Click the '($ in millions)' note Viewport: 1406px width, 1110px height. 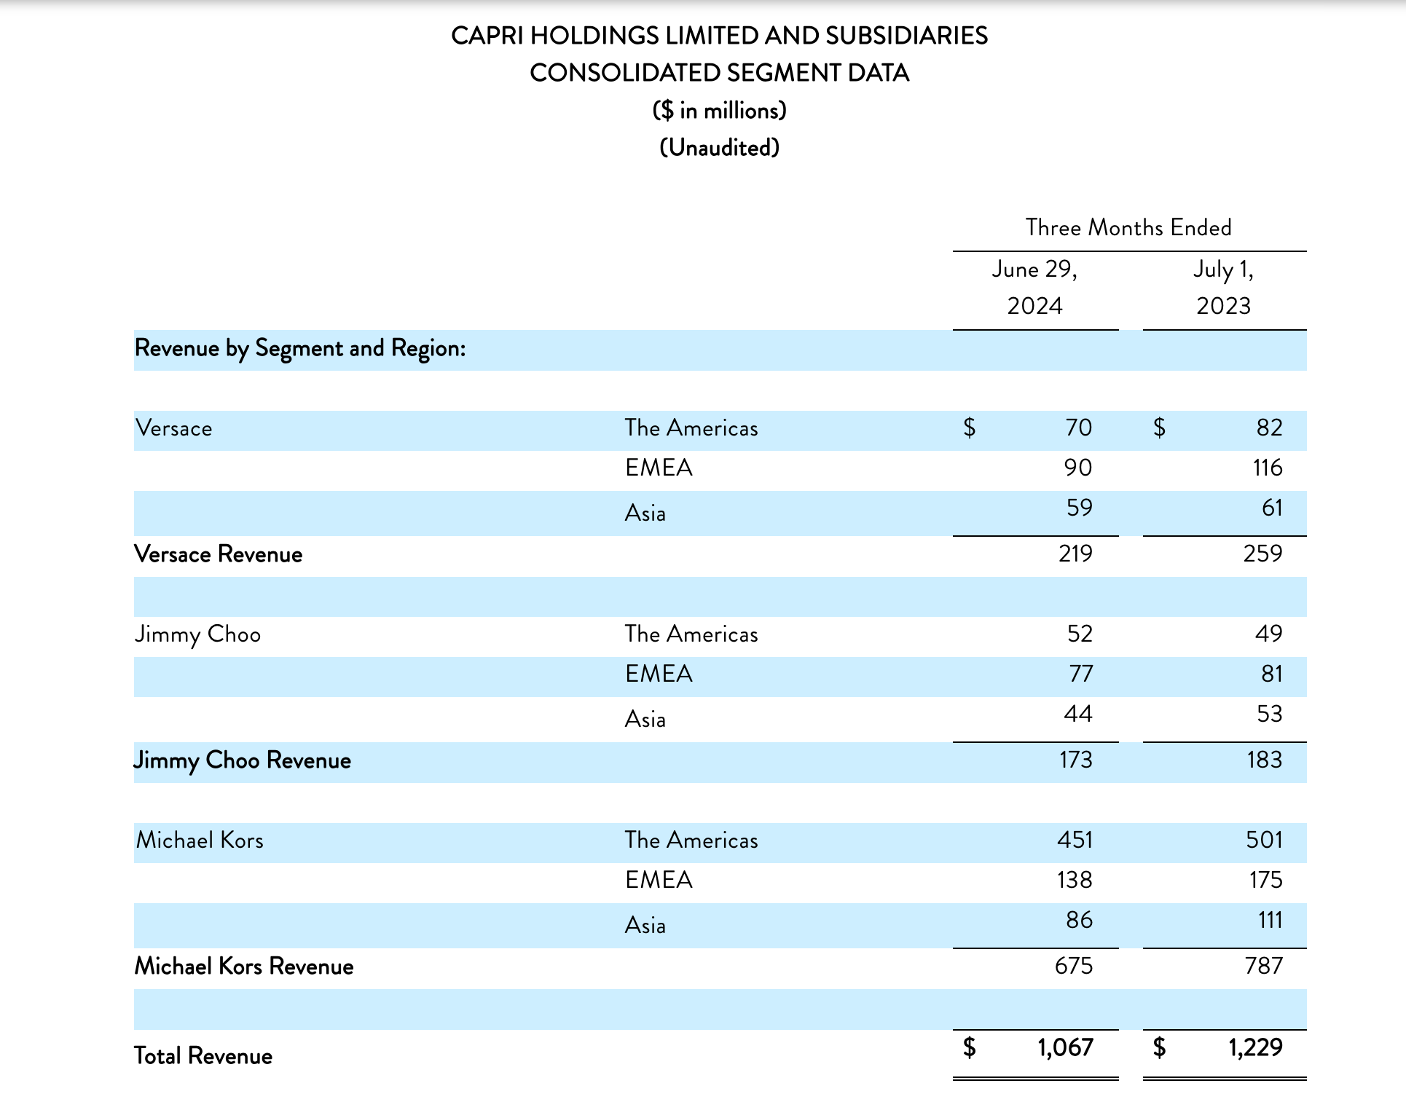(719, 111)
